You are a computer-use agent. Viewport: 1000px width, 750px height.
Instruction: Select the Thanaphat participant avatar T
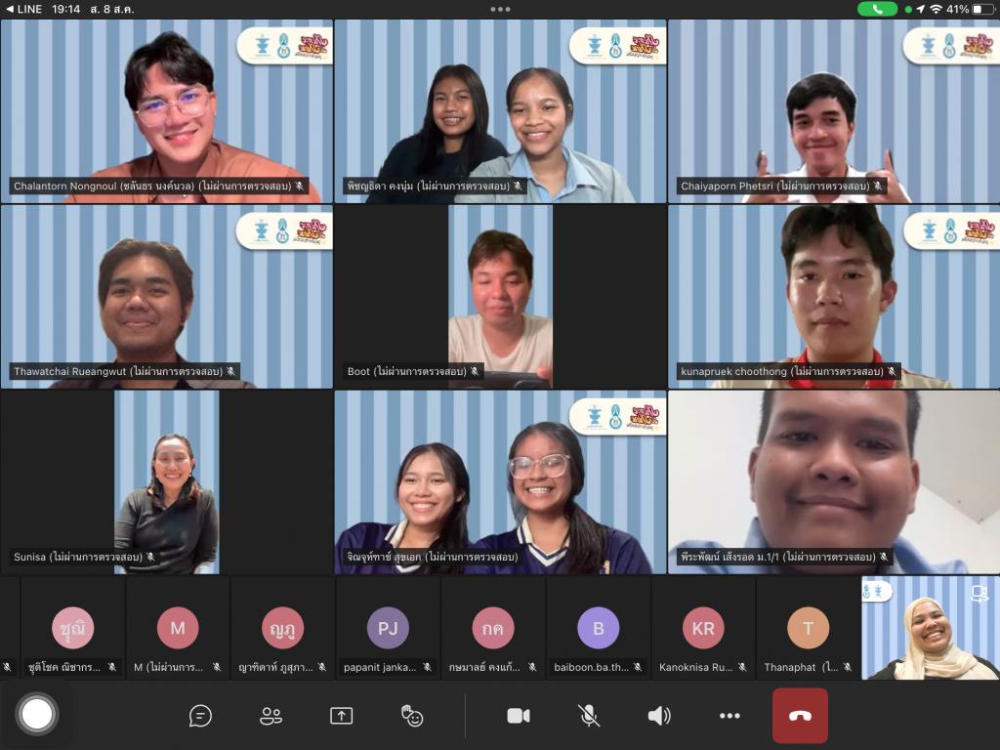808,628
